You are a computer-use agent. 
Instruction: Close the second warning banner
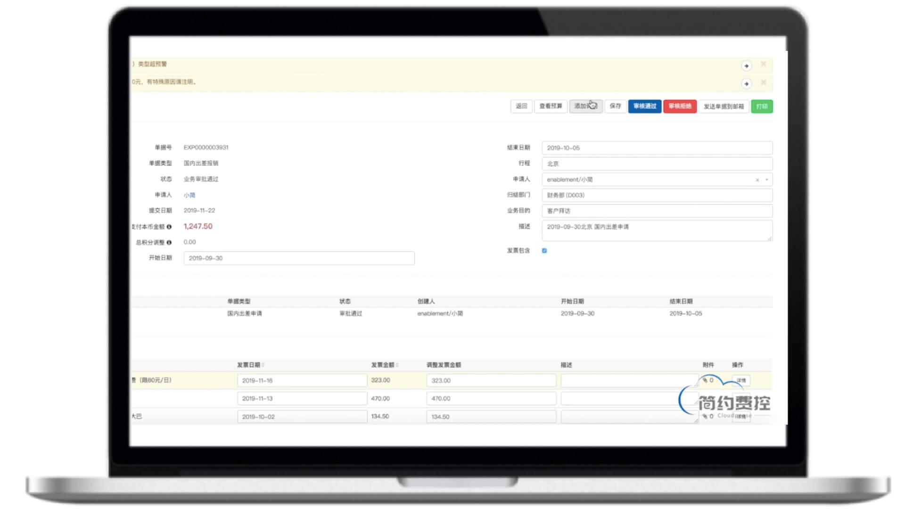click(x=763, y=82)
